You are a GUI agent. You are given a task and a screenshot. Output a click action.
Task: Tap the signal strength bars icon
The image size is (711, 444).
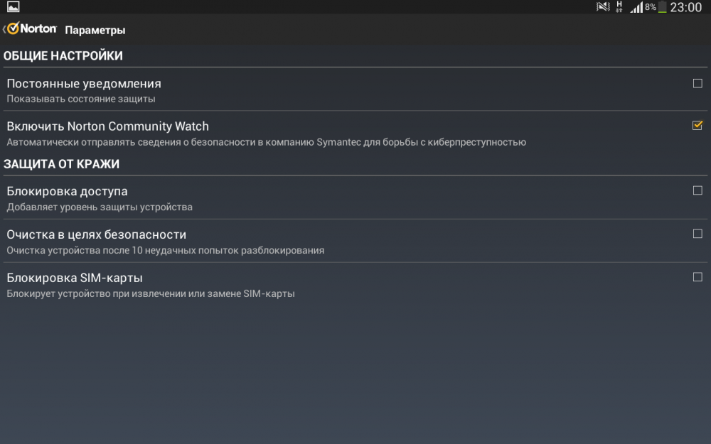(636, 7)
